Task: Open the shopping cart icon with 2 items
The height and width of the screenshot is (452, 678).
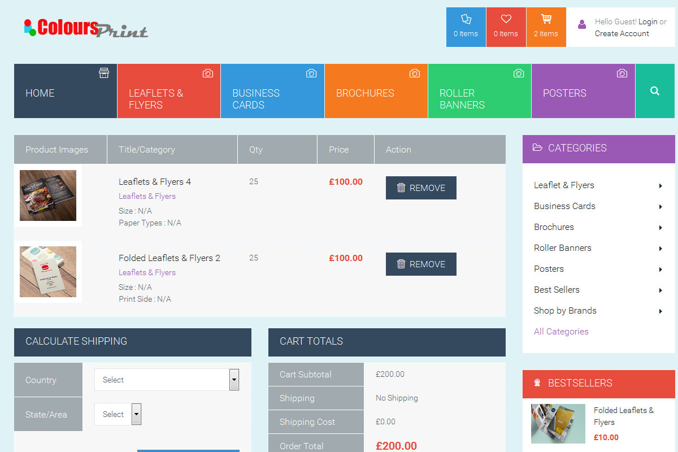Action: point(546,20)
